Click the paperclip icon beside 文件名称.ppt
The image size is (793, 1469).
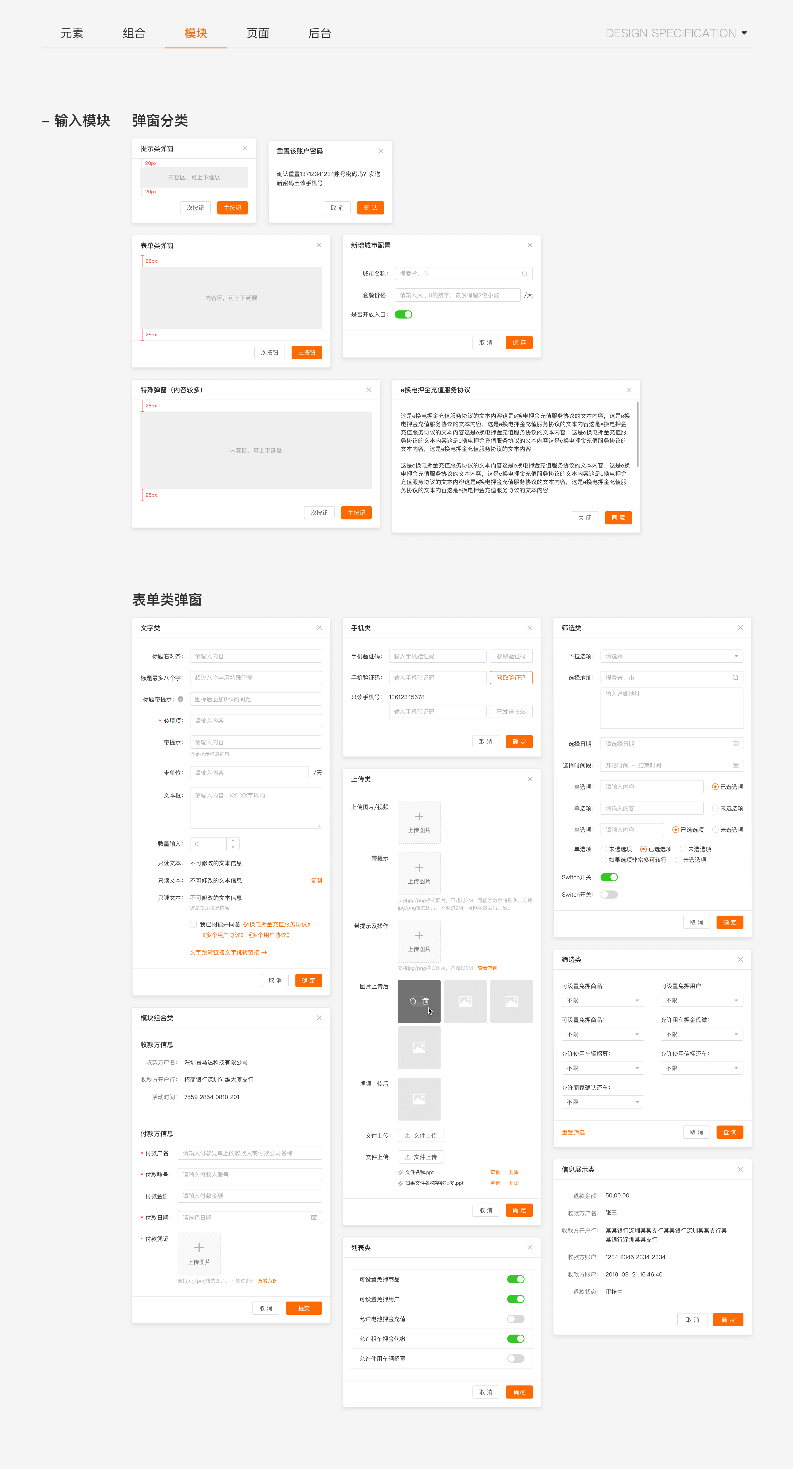[401, 1172]
